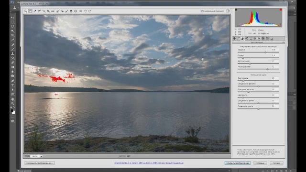Rotate image 90 degrees clockwise
The height and width of the screenshot is (172, 306).
click(x=90, y=11)
